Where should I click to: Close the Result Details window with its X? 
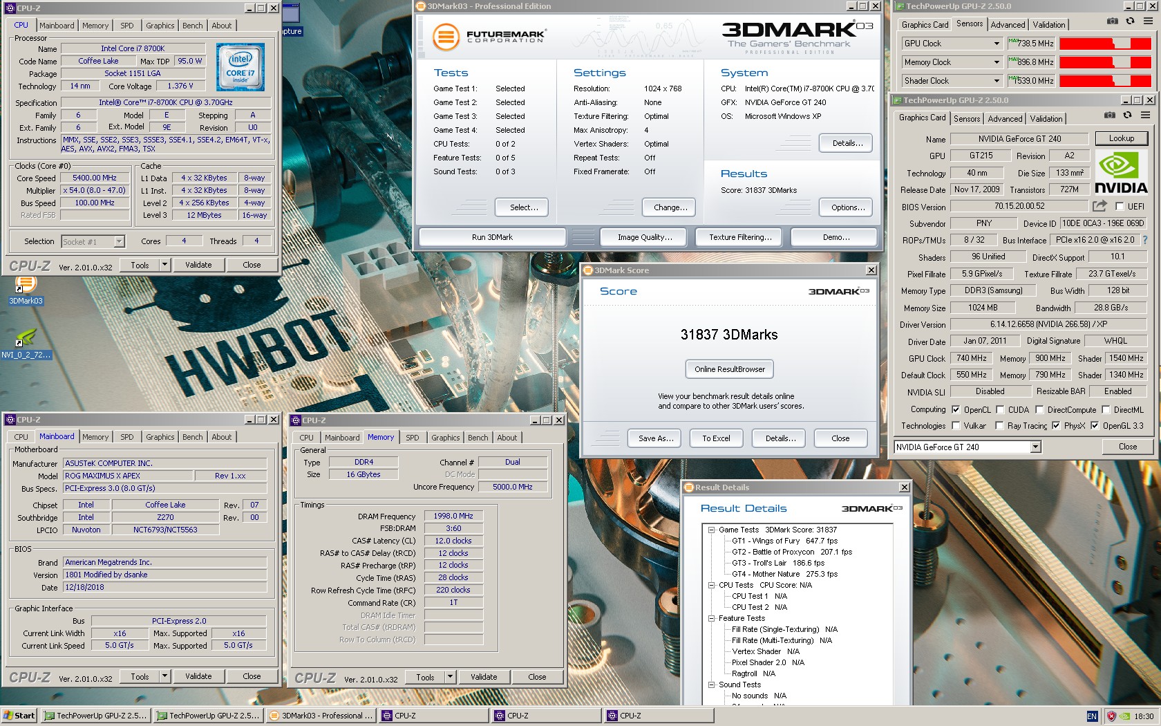point(904,487)
